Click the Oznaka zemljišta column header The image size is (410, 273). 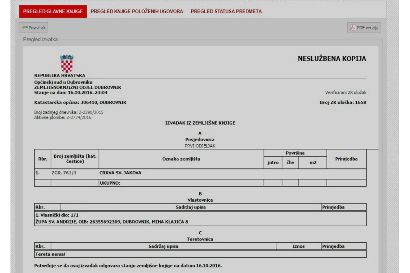pyautogui.click(x=181, y=159)
